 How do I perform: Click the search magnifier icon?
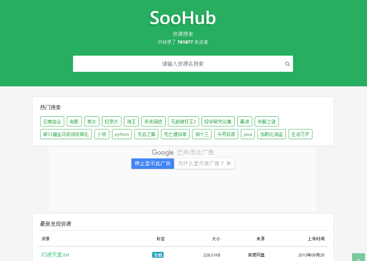(288, 64)
